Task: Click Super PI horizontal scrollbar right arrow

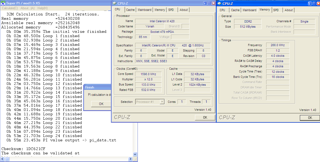Action: (131, 159)
